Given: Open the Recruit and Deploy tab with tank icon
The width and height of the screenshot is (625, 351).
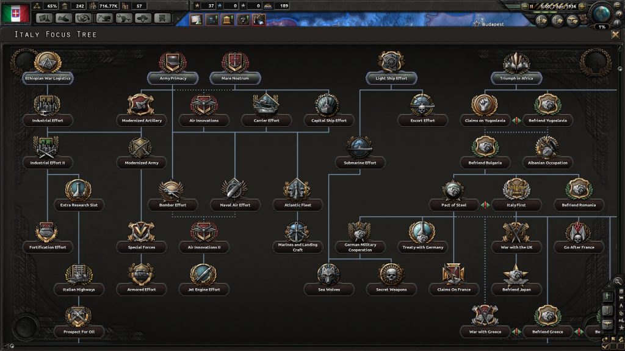Looking at the screenshot, I should click(143, 18).
